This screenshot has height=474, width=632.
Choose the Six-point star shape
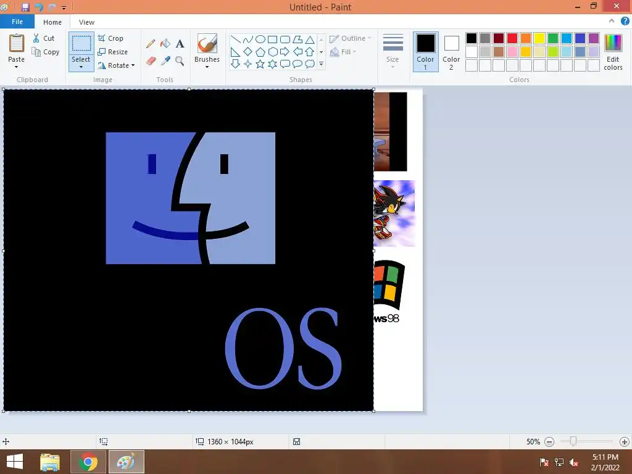point(272,64)
